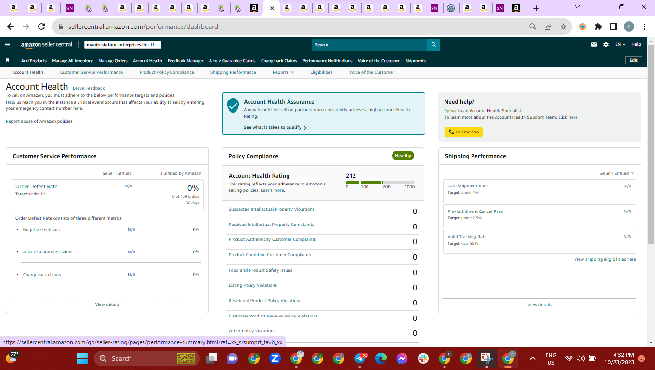Reload the page with the refresh icon
This screenshot has height=370, width=655.
click(x=41, y=26)
